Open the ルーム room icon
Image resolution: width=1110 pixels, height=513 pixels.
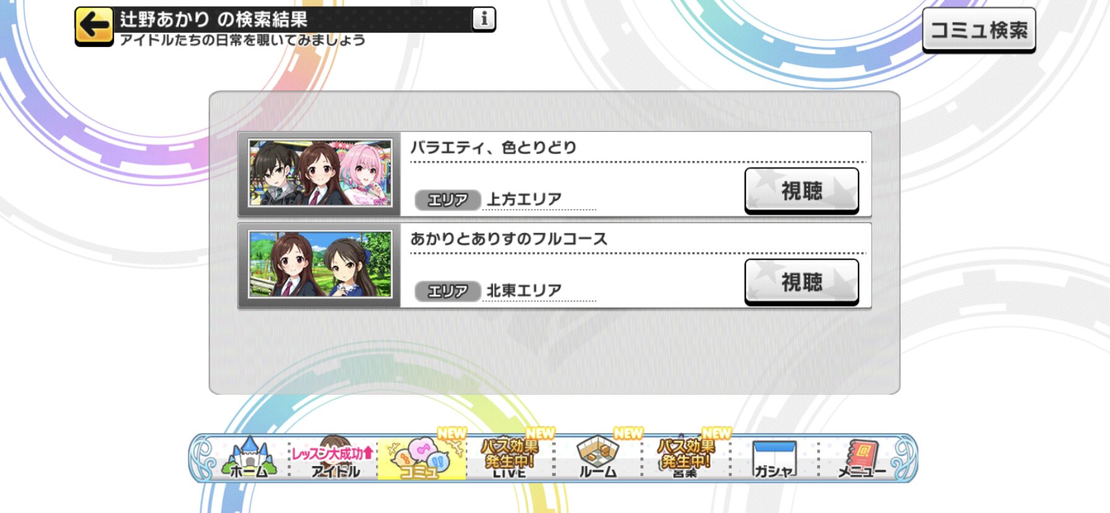(x=597, y=458)
